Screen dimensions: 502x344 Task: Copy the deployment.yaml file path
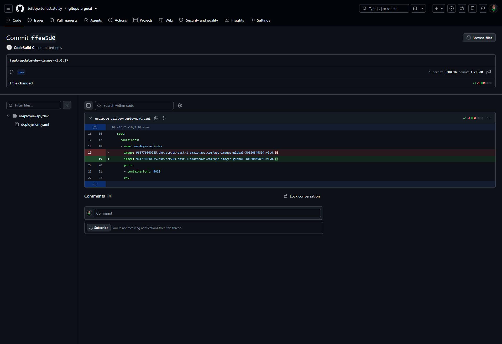coord(156,118)
